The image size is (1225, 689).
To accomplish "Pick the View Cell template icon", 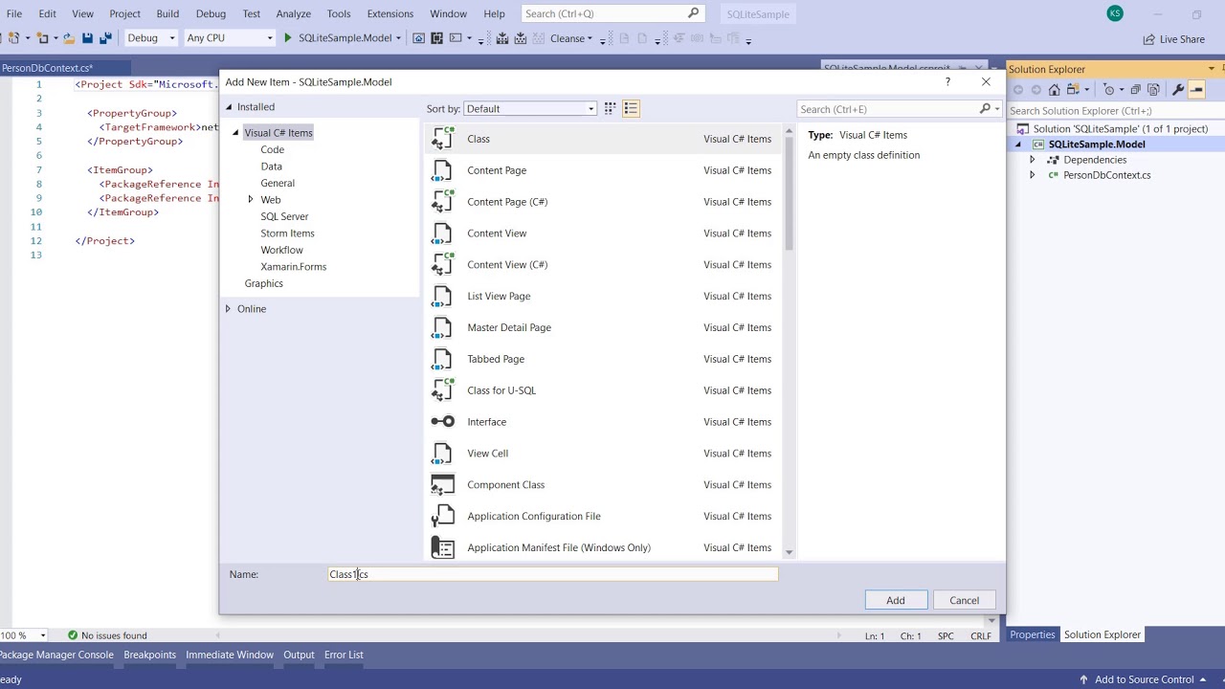I will (x=442, y=454).
